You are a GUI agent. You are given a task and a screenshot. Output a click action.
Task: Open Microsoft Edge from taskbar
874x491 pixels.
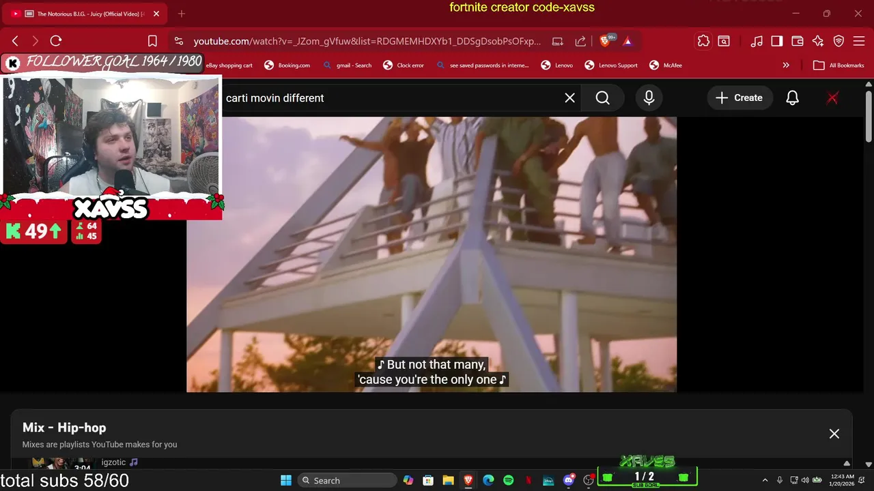[x=488, y=480]
